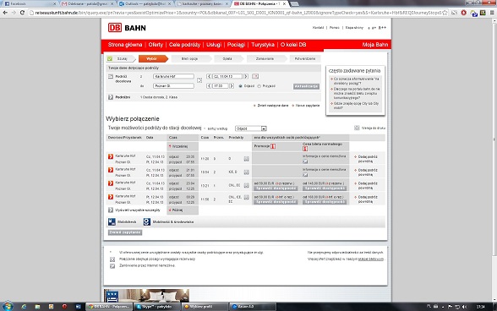Open the Mobilność & środowisko icon
Screen dimensions: 497x311
pyautogui.click(x=147, y=222)
